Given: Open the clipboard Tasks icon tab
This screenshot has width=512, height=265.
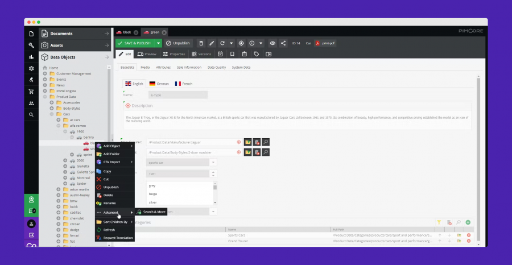Looking at the screenshot, I should click(244, 54).
